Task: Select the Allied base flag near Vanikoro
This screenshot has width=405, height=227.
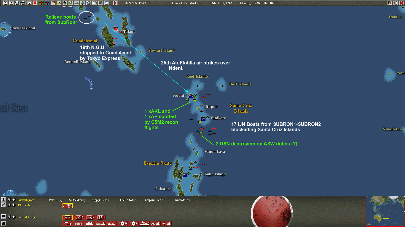Action: pyautogui.click(x=203, y=119)
